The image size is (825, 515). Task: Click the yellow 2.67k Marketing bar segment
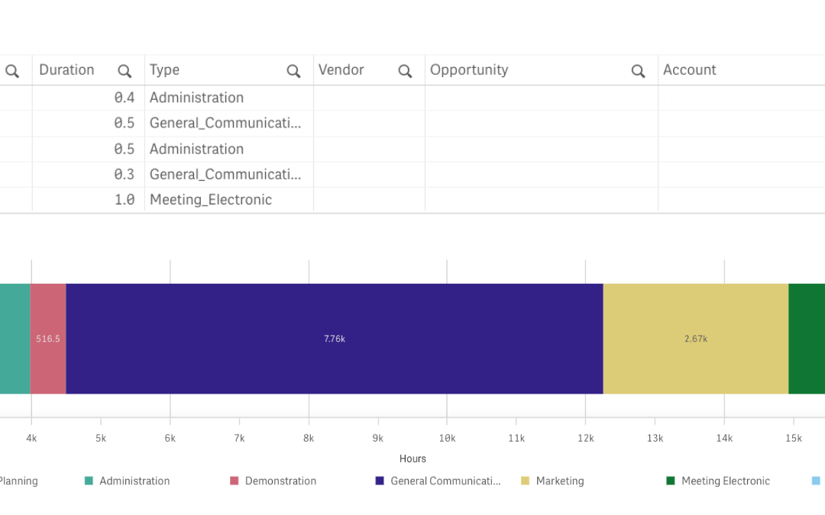(x=695, y=339)
